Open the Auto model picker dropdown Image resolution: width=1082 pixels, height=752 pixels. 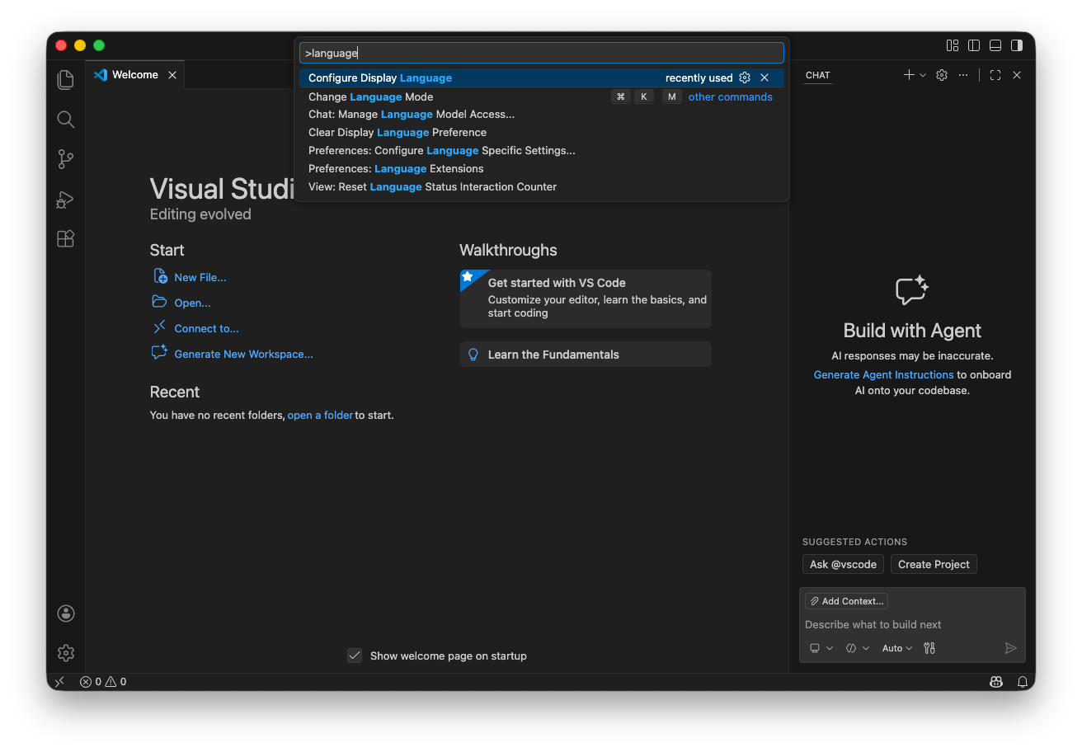[x=897, y=649]
